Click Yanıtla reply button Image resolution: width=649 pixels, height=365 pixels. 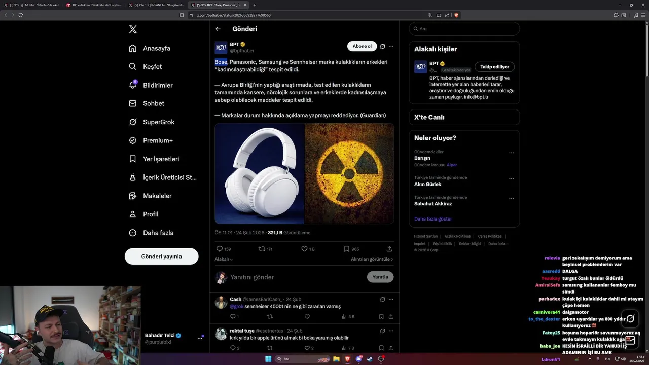click(x=380, y=277)
